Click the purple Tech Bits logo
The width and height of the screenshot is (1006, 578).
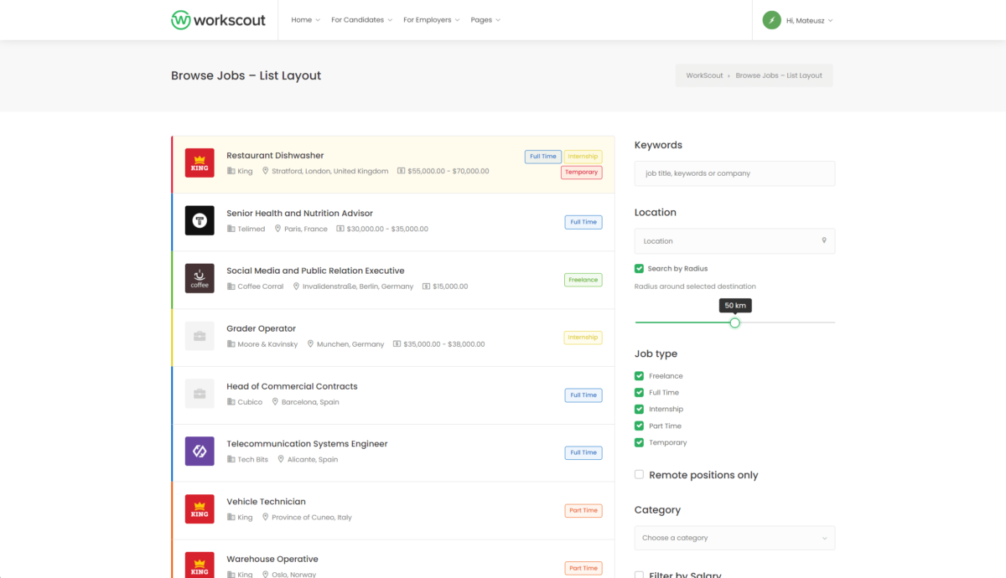[x=200, y=452]
